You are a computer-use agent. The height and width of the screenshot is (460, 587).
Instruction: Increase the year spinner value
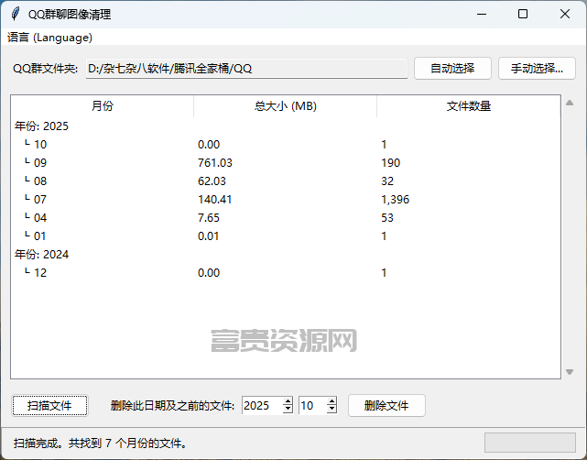click(x=288, y=401)
